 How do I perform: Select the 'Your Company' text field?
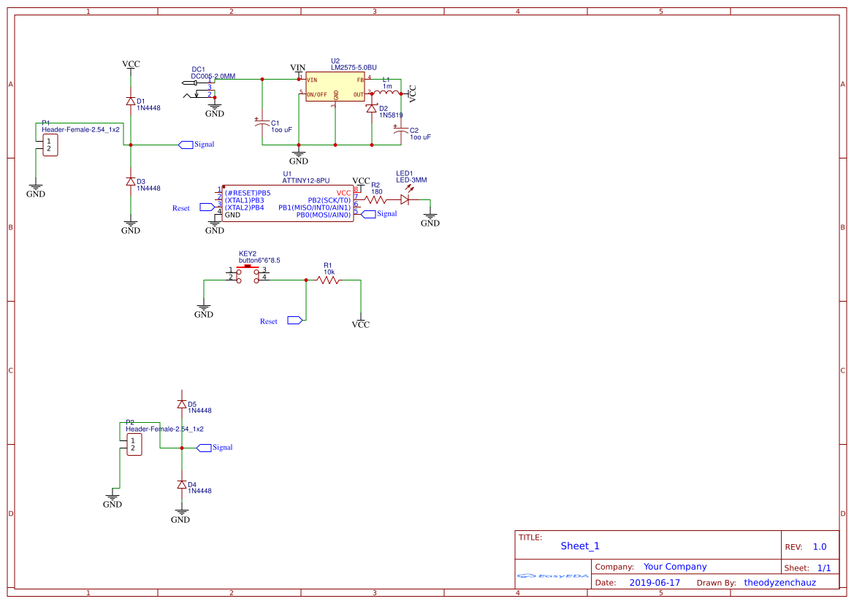pyautogui.click(x=675, y=567)
